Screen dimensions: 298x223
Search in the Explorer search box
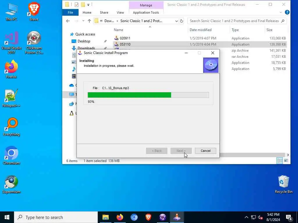(x=237, y=21)
